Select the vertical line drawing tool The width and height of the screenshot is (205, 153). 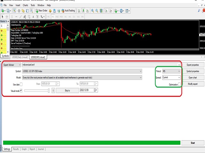pyautogui.click(x=12, y=17)
